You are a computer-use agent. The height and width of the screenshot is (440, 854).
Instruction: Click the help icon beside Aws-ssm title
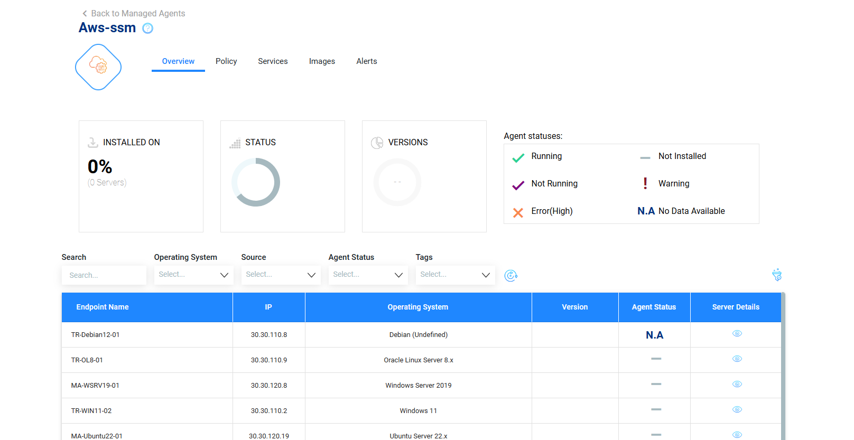pos(148,29)
